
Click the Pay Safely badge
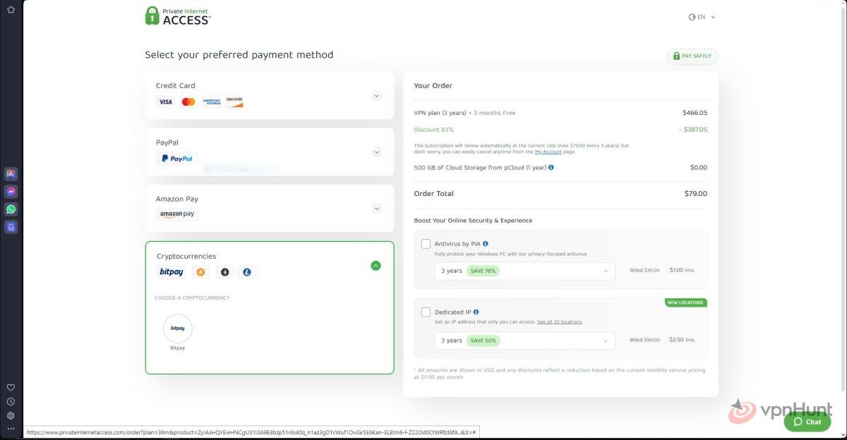[x=692, y=56]
